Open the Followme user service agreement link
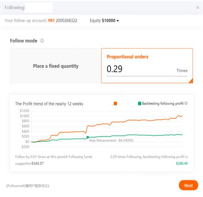This screenshot has width=203, height=197. point(28,186)
